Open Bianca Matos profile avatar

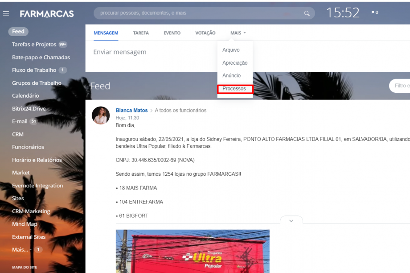point(101,115)
